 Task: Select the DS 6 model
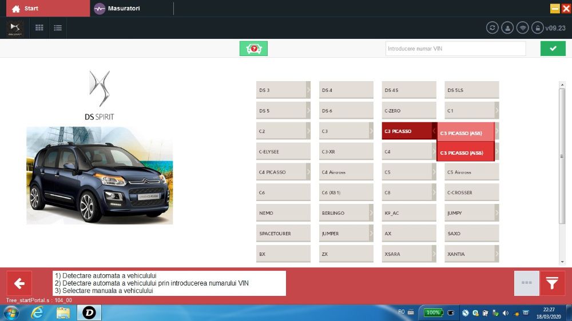[x=346, y=110]
